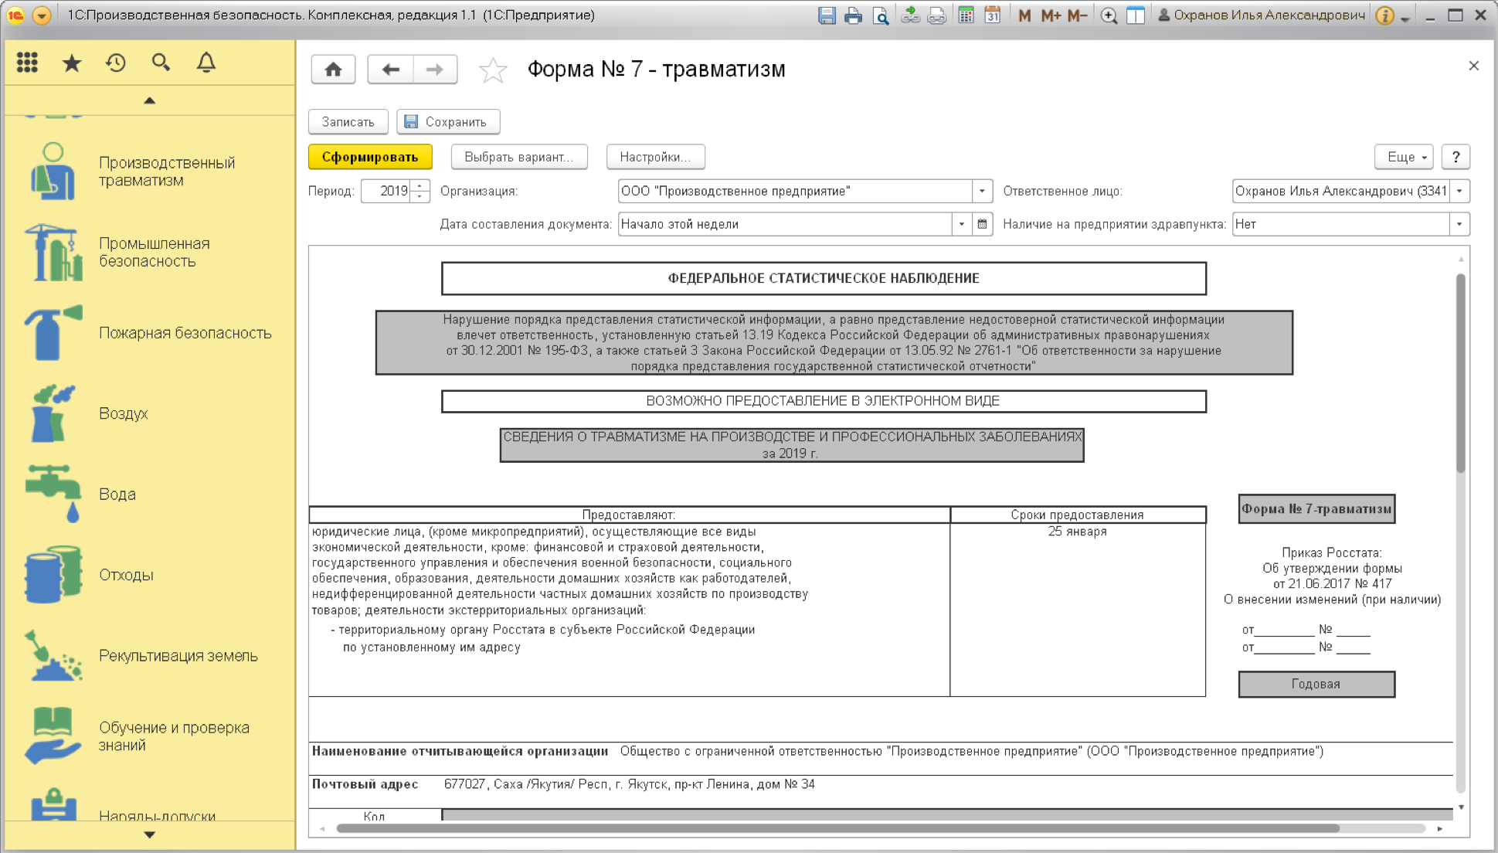Screen dimensions: 1498x853
Task: Click the printer icon in title bar
Action: click(853, 15)
